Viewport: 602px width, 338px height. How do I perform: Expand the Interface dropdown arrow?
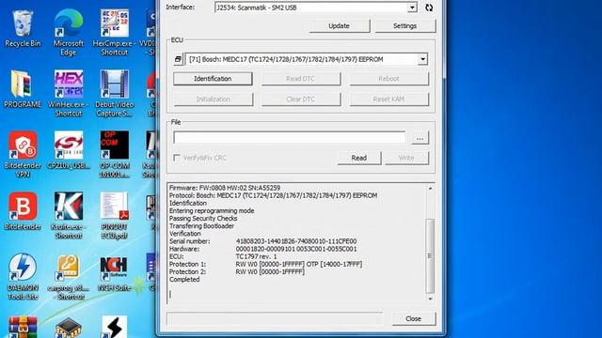(x=412, y=8)
